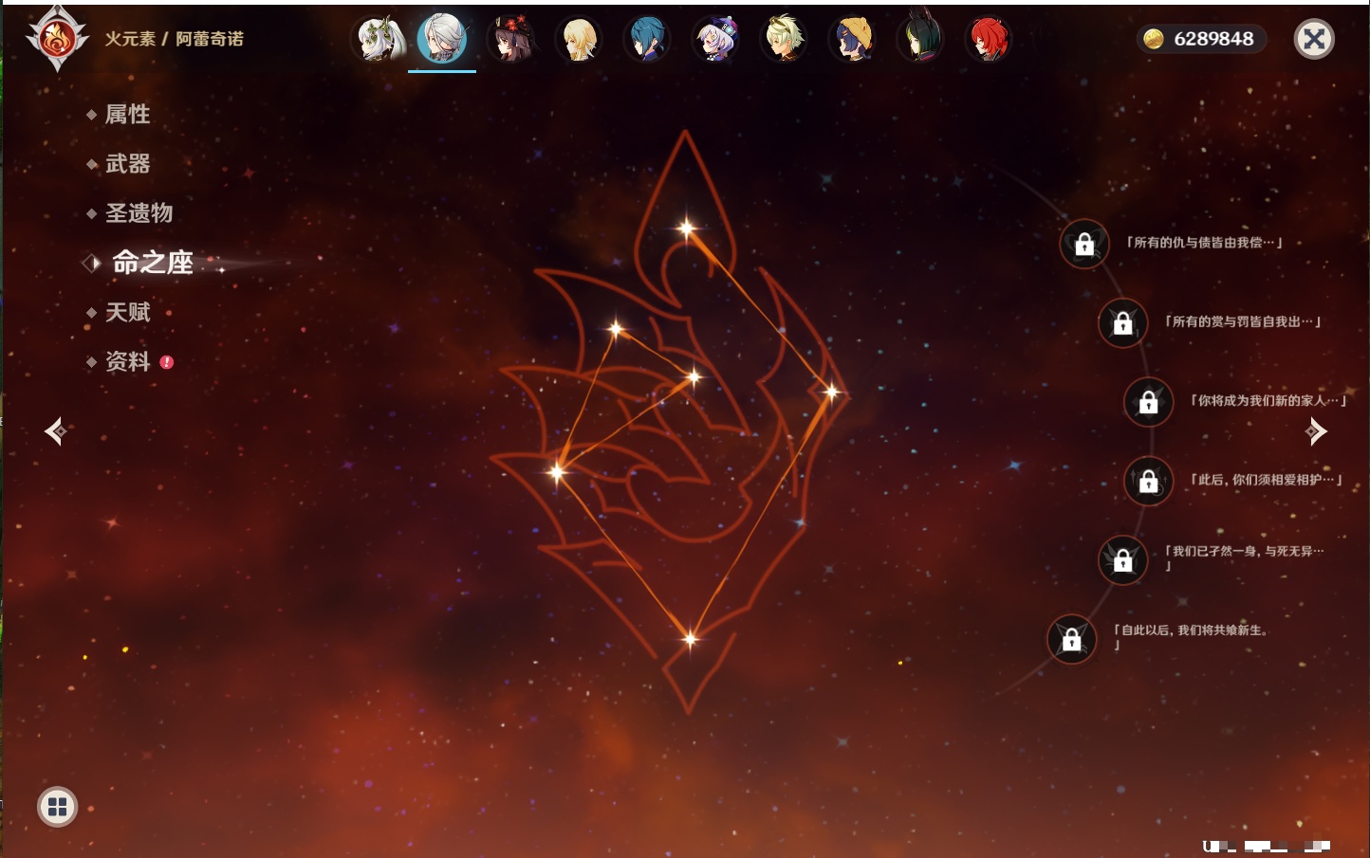
Task: Select the white-haired character avatar with green ornaments
Action: coord(380,39)
